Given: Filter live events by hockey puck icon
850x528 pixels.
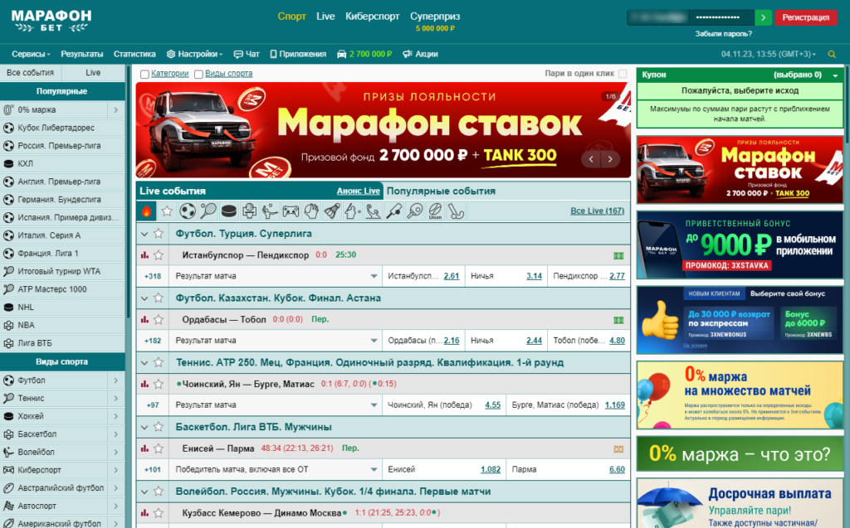Looking at the screenshot, I should [229, 211].
